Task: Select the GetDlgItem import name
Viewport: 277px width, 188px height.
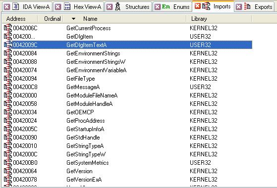Action: pos(80,37)
